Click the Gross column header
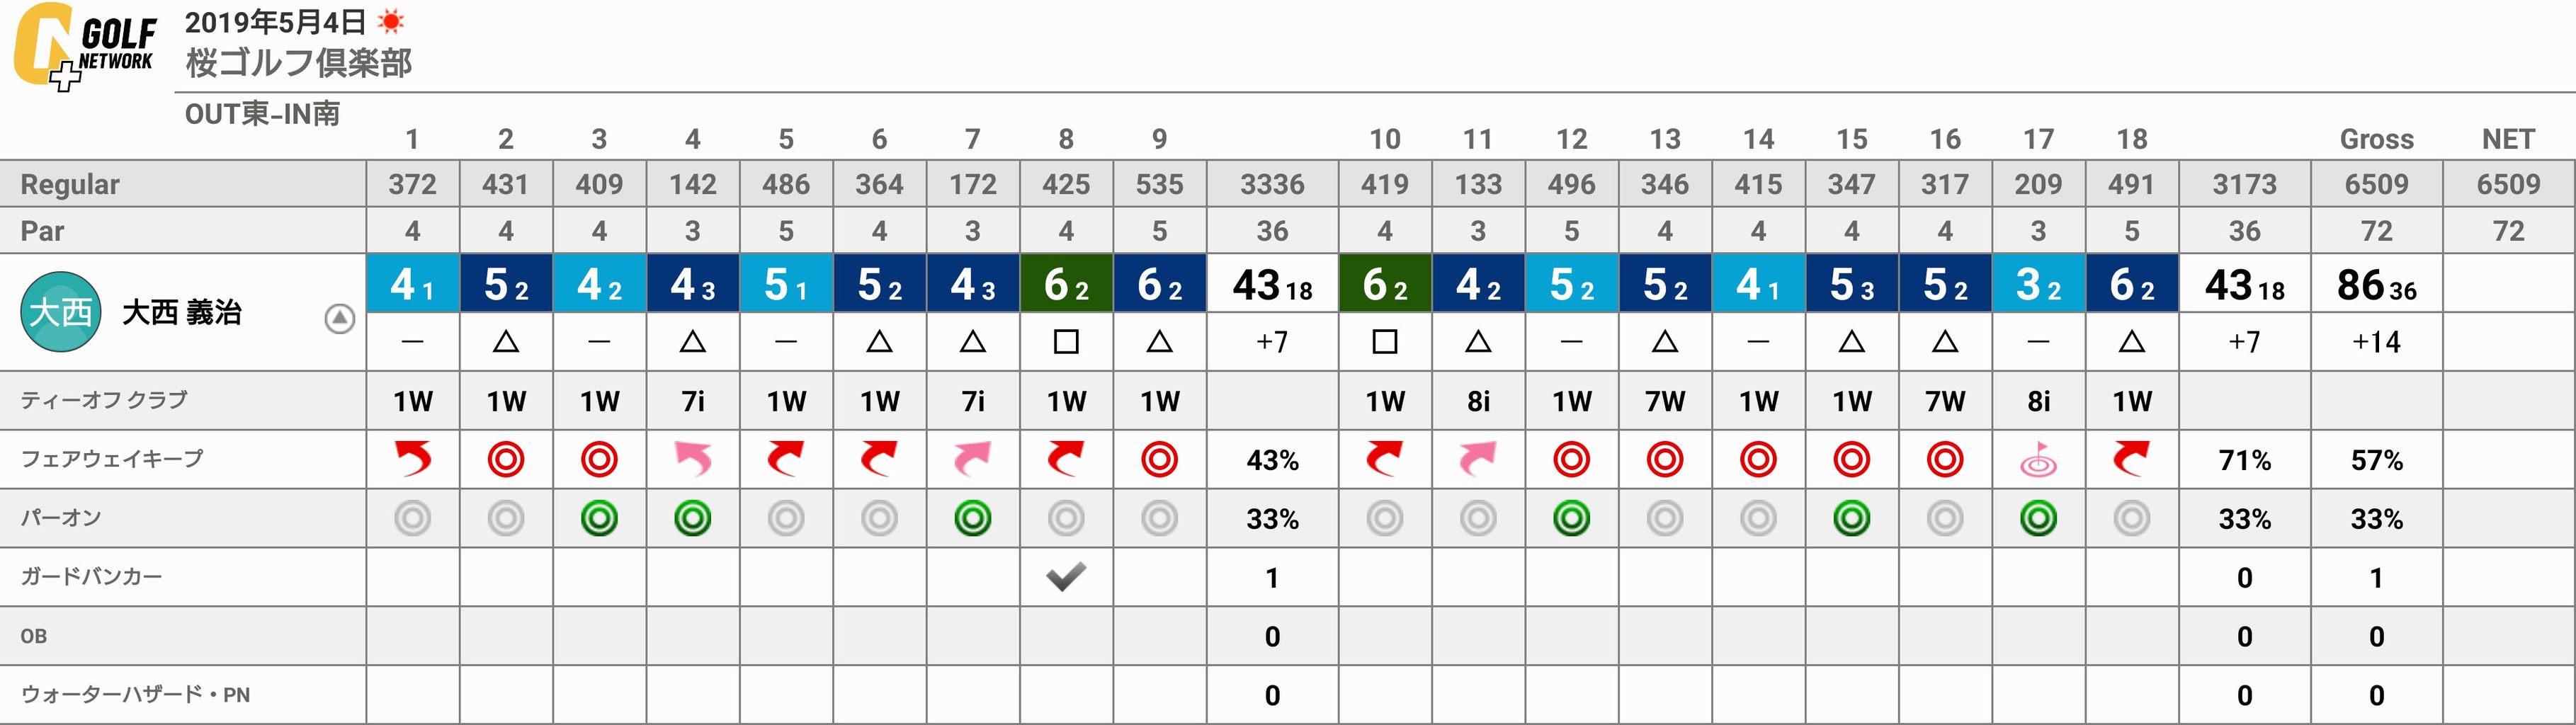Screen dimensions: 2576x725 [x=2376, y=139]
